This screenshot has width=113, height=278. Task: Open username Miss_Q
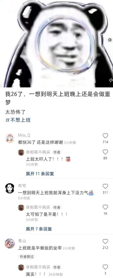24,135
